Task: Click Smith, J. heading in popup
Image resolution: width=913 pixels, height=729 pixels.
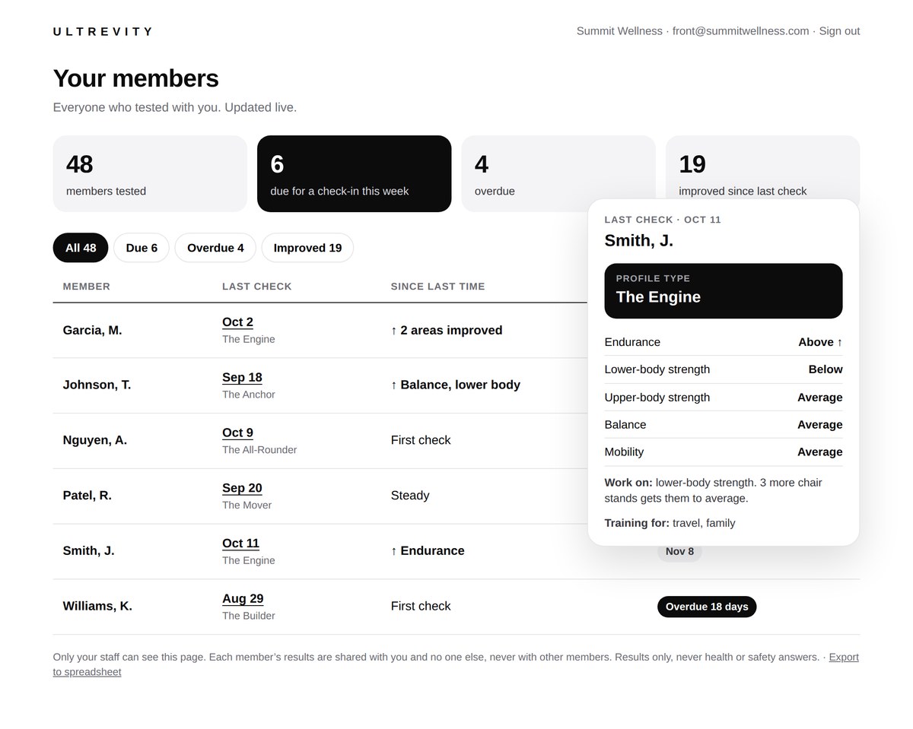Action: click(x=639, y=241)
